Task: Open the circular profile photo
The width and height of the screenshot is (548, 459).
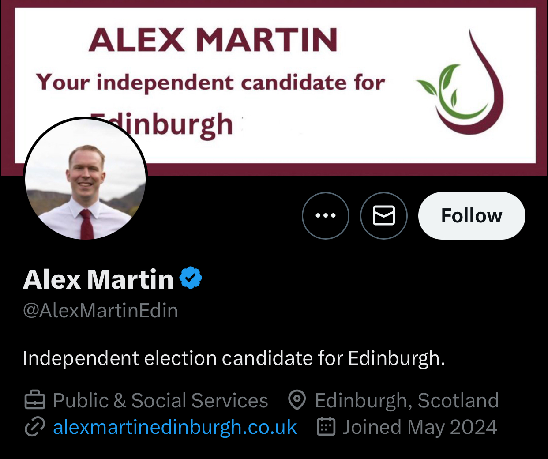Action: coord(86,179)
